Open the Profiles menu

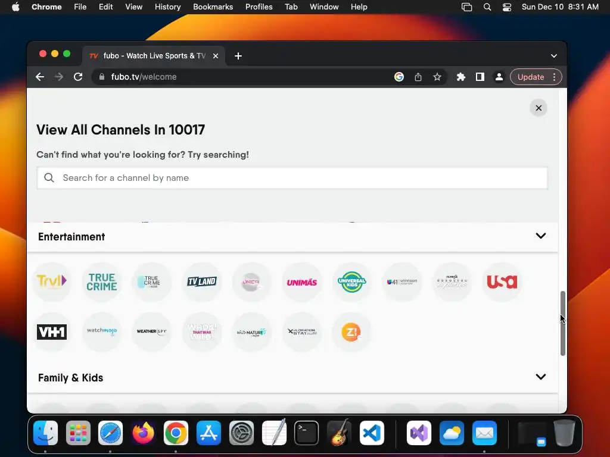259,7
